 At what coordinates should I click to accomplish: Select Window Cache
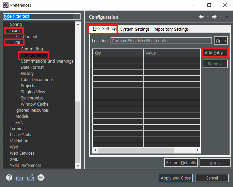click(x=35, y=104)
